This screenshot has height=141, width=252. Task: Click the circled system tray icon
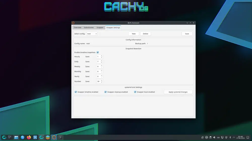[207, 137]
